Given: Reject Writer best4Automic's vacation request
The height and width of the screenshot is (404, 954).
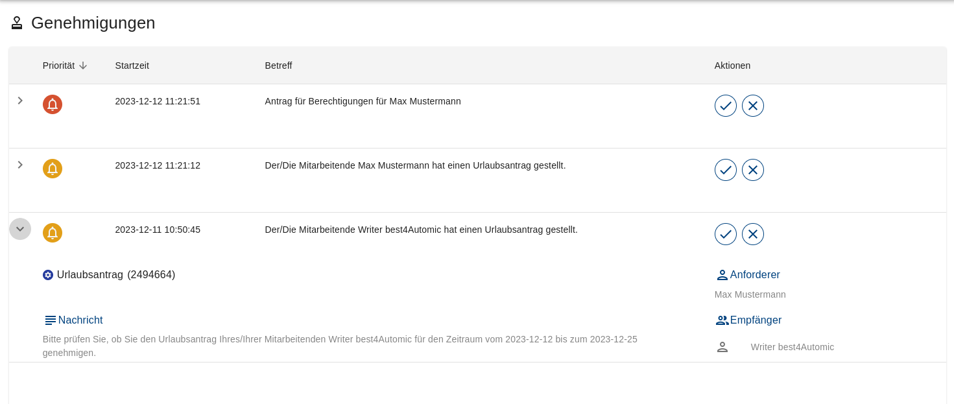Looking at the screenshot, I should tap(752, 234).
